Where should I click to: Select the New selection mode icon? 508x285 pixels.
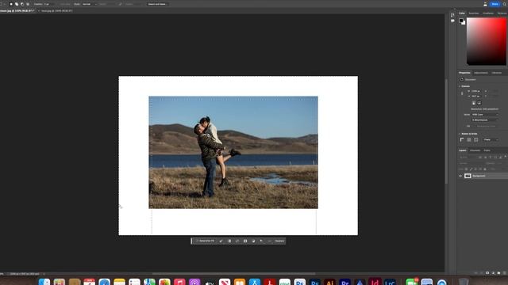click(x=11, y=4)
